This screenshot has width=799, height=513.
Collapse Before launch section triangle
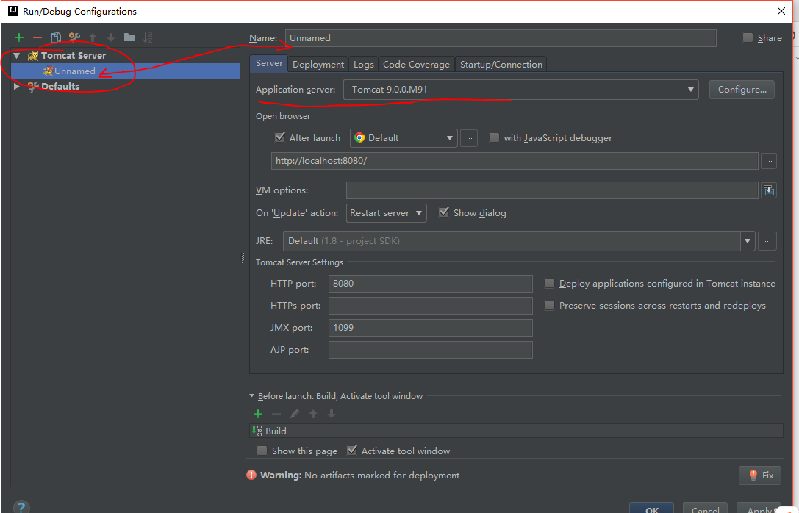[251, 395]
